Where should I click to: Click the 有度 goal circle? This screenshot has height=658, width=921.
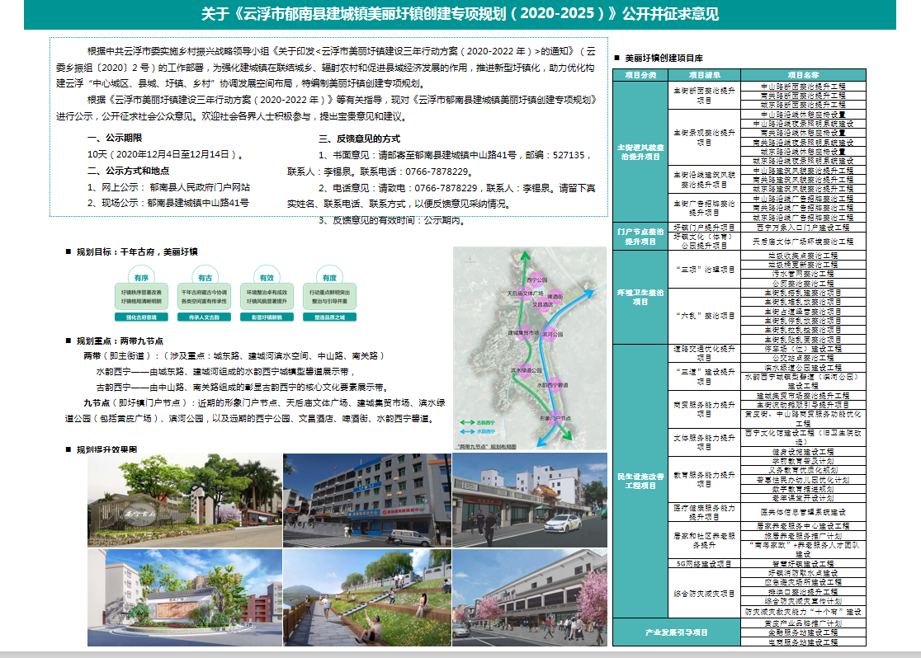(x=329, y=277)
